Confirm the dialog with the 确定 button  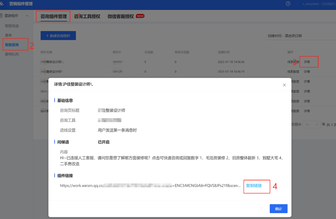pos(278,209)
